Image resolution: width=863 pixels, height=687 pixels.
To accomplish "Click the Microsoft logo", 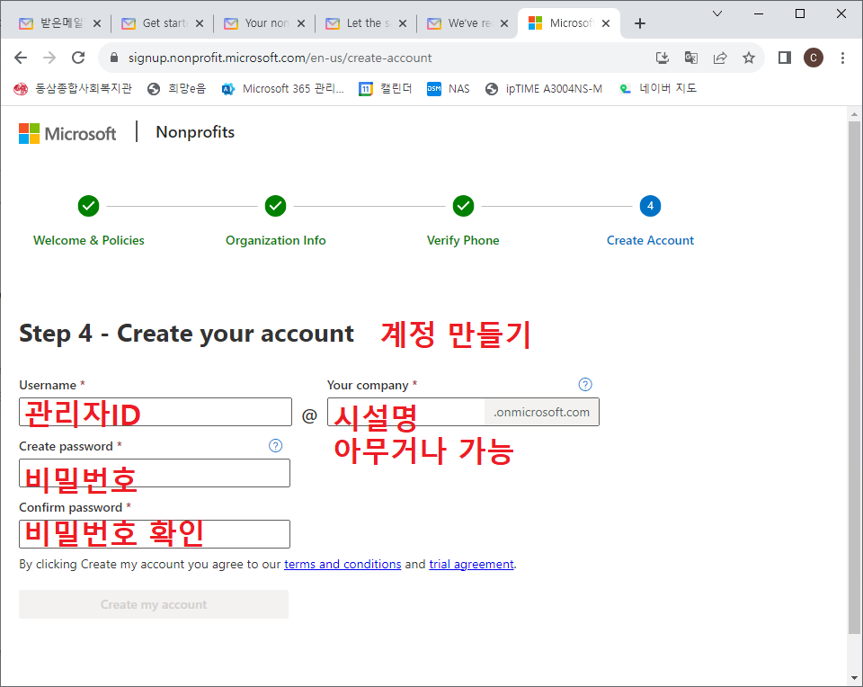I will [x=67, y=133].
